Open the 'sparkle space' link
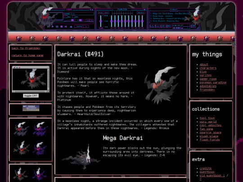 tap(210, 133)
